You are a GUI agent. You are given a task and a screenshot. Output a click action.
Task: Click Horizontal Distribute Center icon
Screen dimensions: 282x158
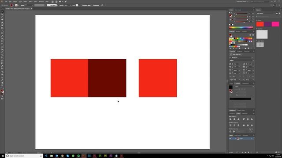pyautogui.click(x=248, y=125)
